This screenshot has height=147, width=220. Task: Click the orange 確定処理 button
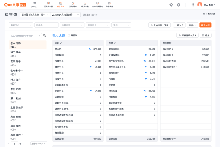point(205,25)
